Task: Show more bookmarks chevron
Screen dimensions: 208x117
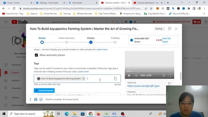Action: tap(204, 14)
